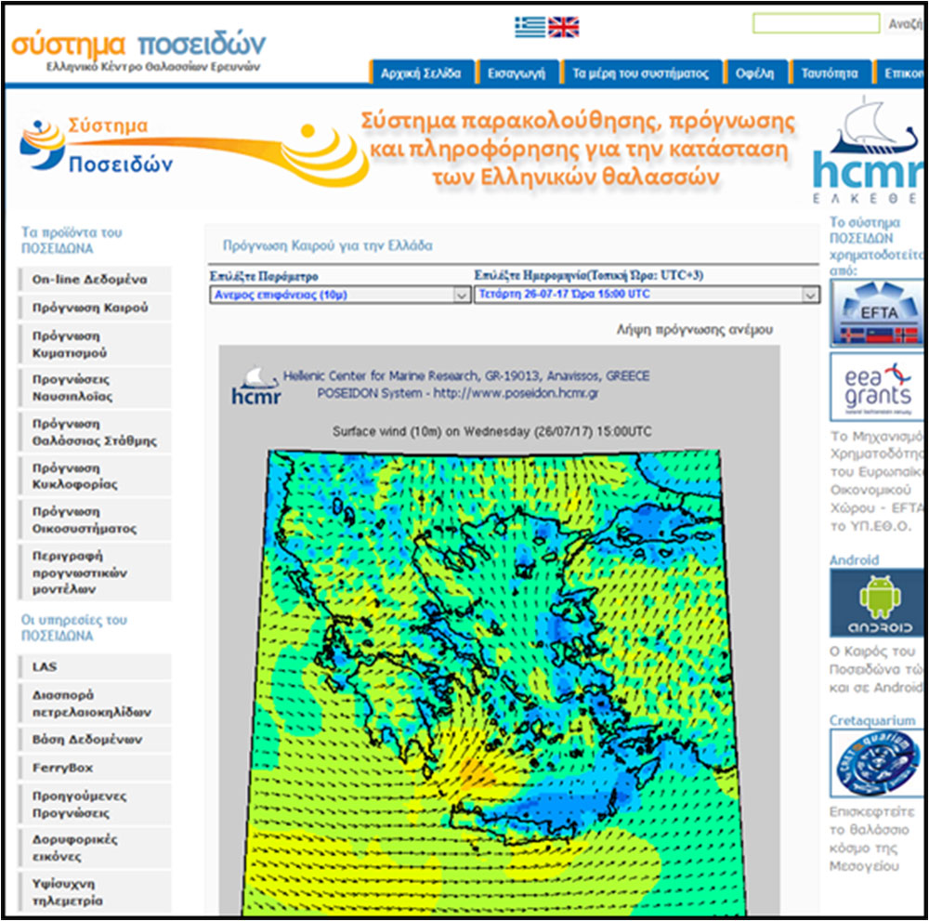Switch language with the Greek flag icon

coord(530,27)
